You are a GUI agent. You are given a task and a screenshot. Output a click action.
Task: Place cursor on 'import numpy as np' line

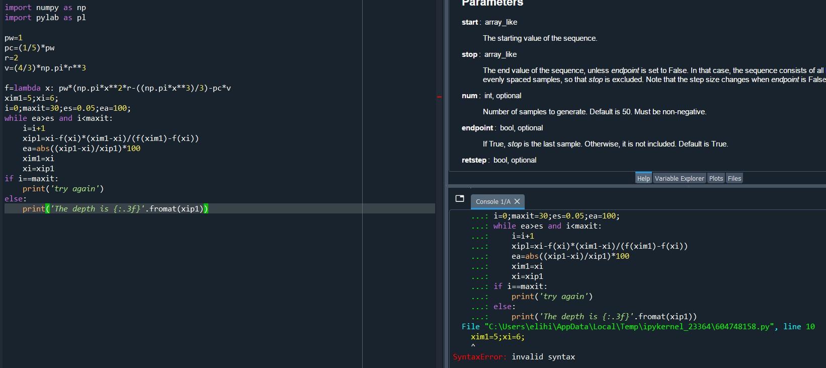pos(45,8)
